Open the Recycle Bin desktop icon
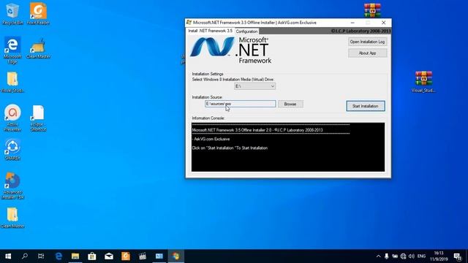468x263 pixels. click(x=12, y=14)
